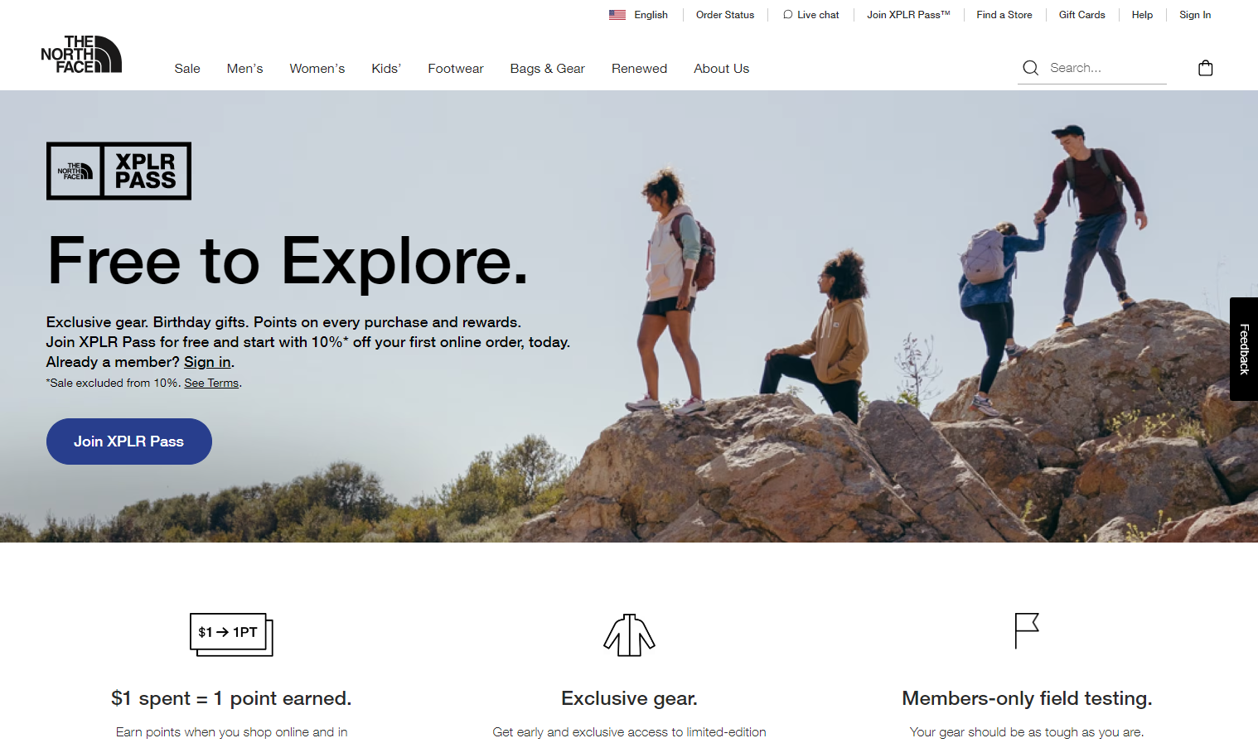Click The North Face logo
Image resolution: width=1258 pixels, height=743 pixels.
pos(81,54)
